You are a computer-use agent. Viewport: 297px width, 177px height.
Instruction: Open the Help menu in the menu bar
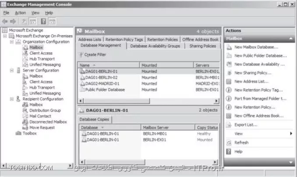[x=49, y=13]
